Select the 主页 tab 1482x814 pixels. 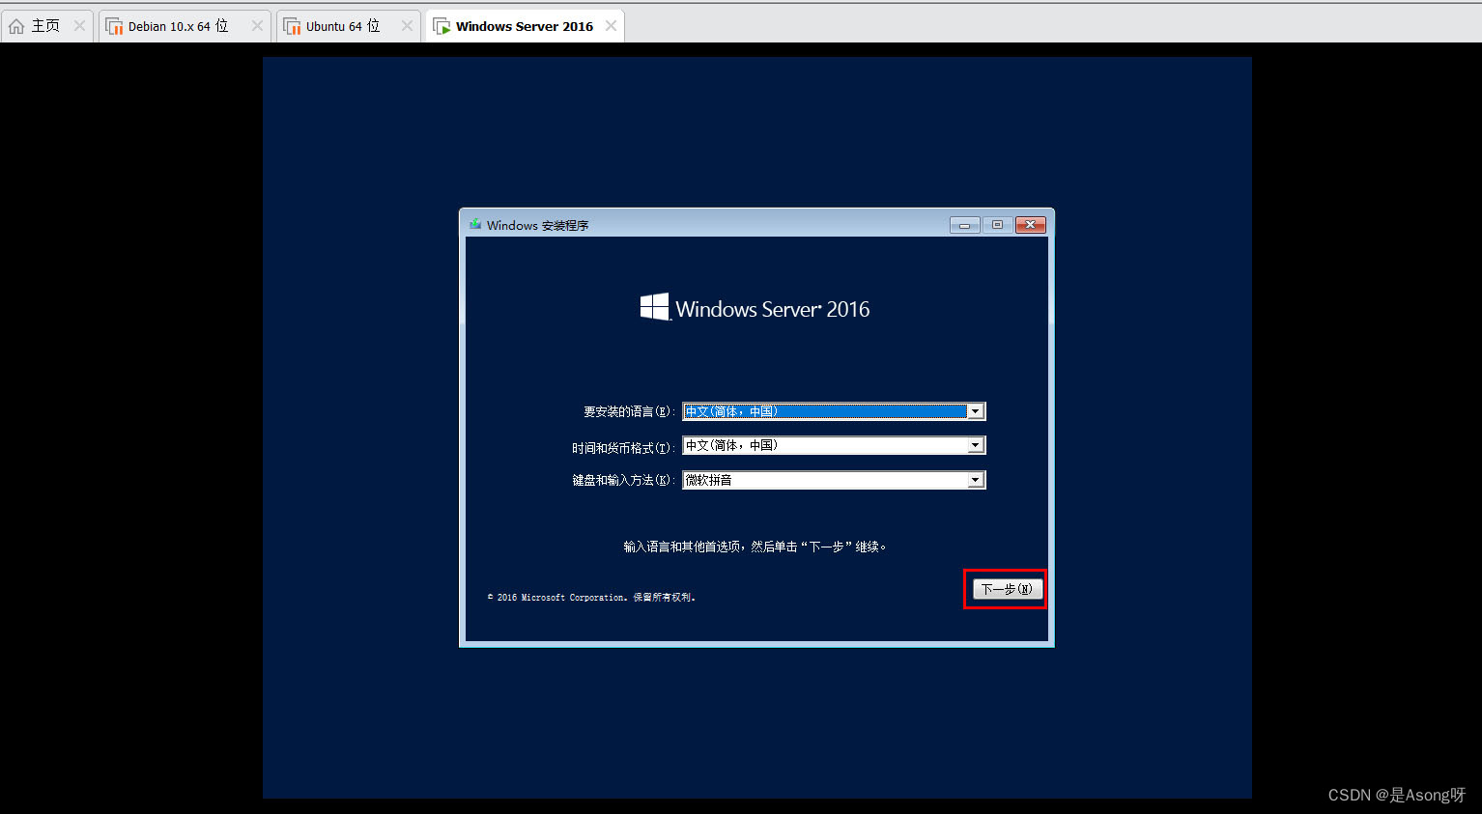(43, 24)
